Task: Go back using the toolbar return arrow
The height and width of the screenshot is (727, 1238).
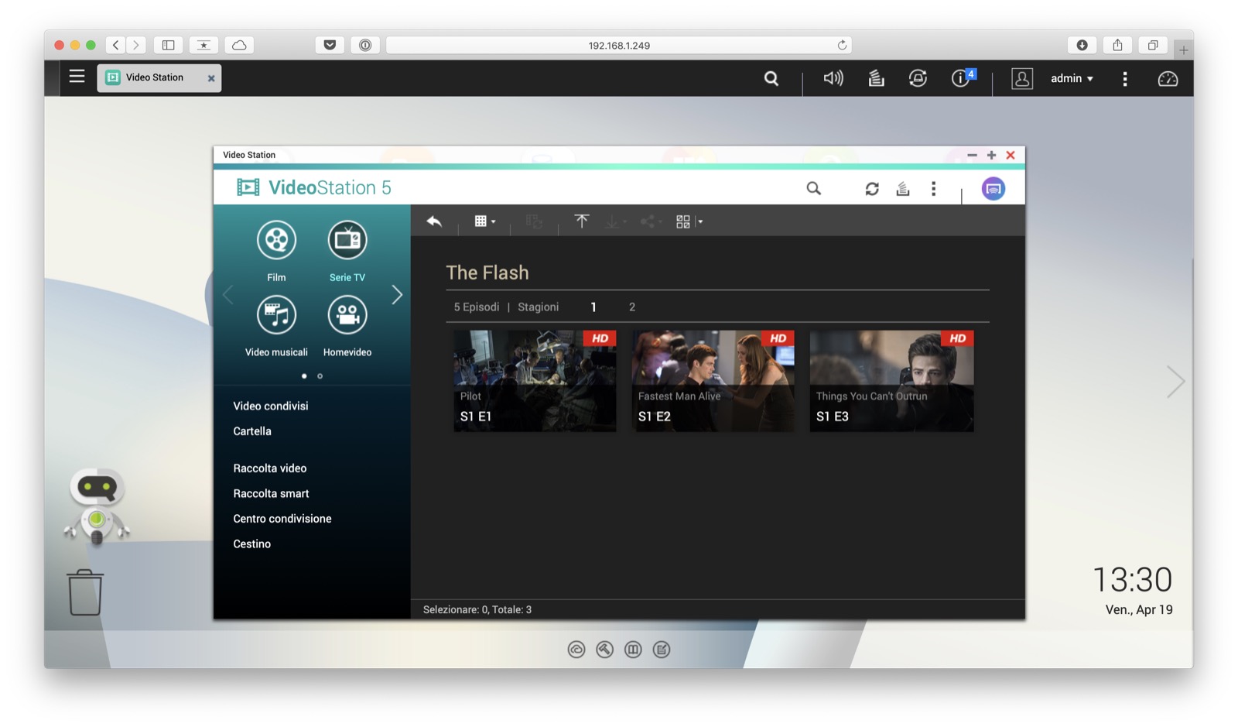Action: [x=434, y=221]
